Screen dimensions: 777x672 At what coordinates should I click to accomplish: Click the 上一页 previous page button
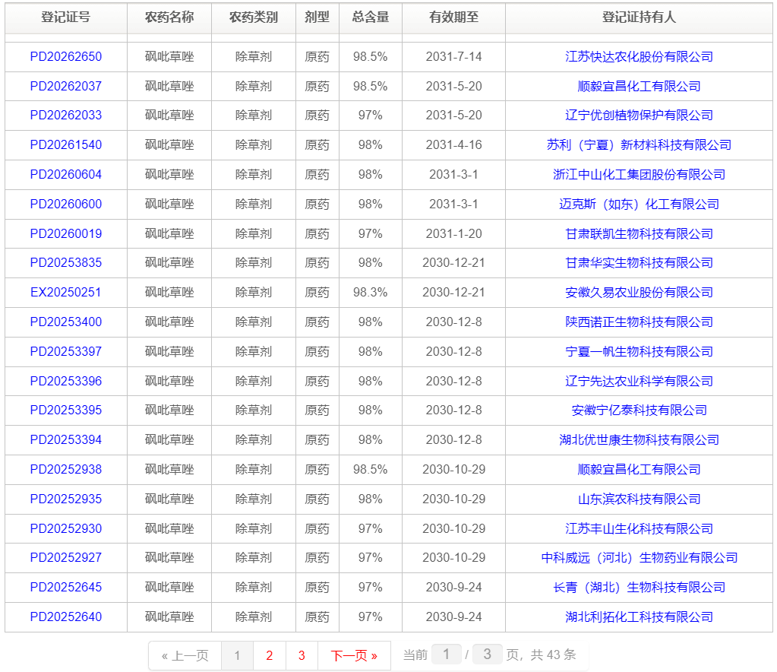tap(185, 655)
